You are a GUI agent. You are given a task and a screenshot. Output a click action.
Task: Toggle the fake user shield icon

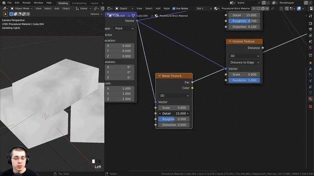tap(259, 8)
